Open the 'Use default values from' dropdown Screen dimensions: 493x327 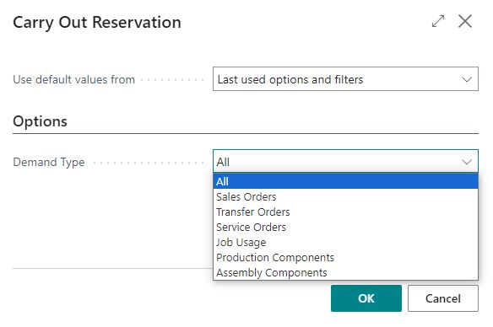coord(345,79)
